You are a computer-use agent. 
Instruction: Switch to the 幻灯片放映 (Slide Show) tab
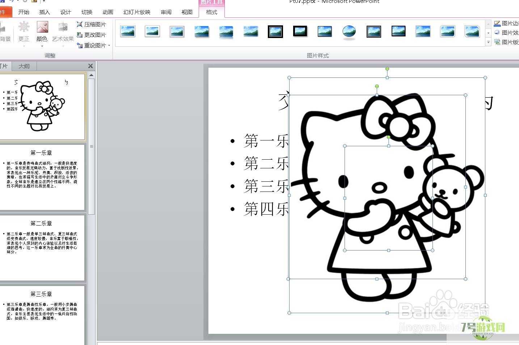pyautogui.click(x=137, y=12)
